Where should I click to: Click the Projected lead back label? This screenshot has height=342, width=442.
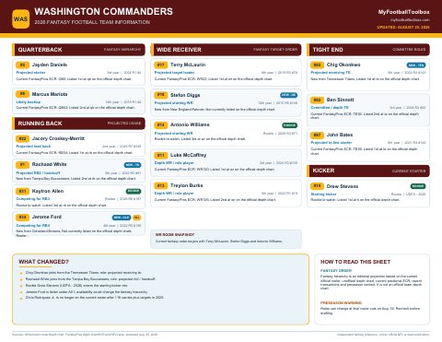click(x=33, y=147)
